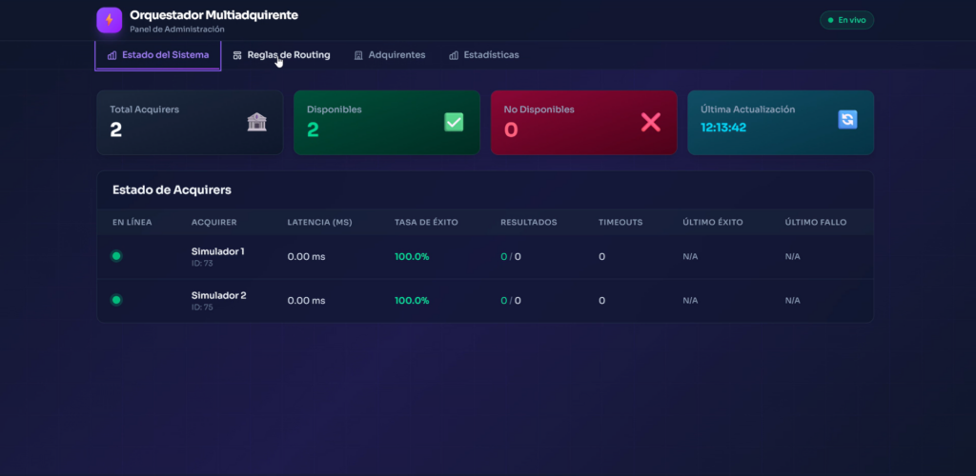Screen dimensions: 976x476
Task: Click Simulador 1's Último Fallo N/A value
Action: (x=792, y=257)
